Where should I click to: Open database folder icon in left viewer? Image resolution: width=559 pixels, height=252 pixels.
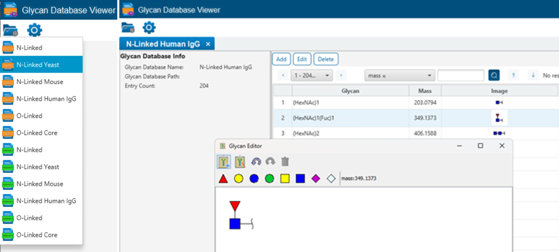point(10,31)
